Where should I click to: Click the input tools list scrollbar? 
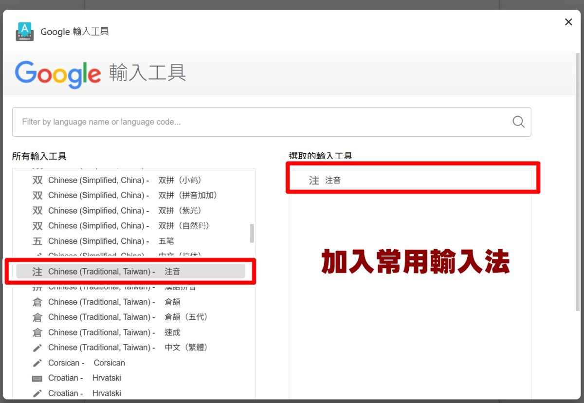tap(252, 233)
